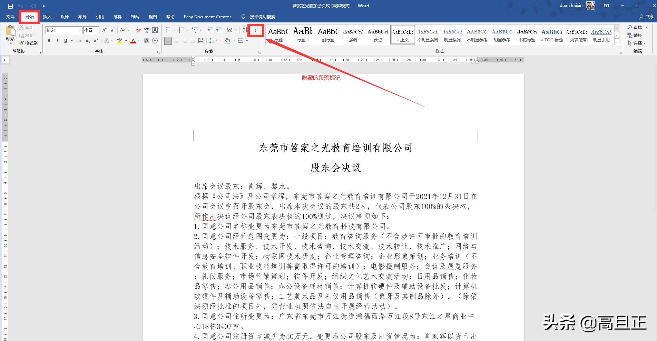Click the Increase Font Size icon
Image resolution: width=657 pixels, height=341 pixels.
pos(104,30)
